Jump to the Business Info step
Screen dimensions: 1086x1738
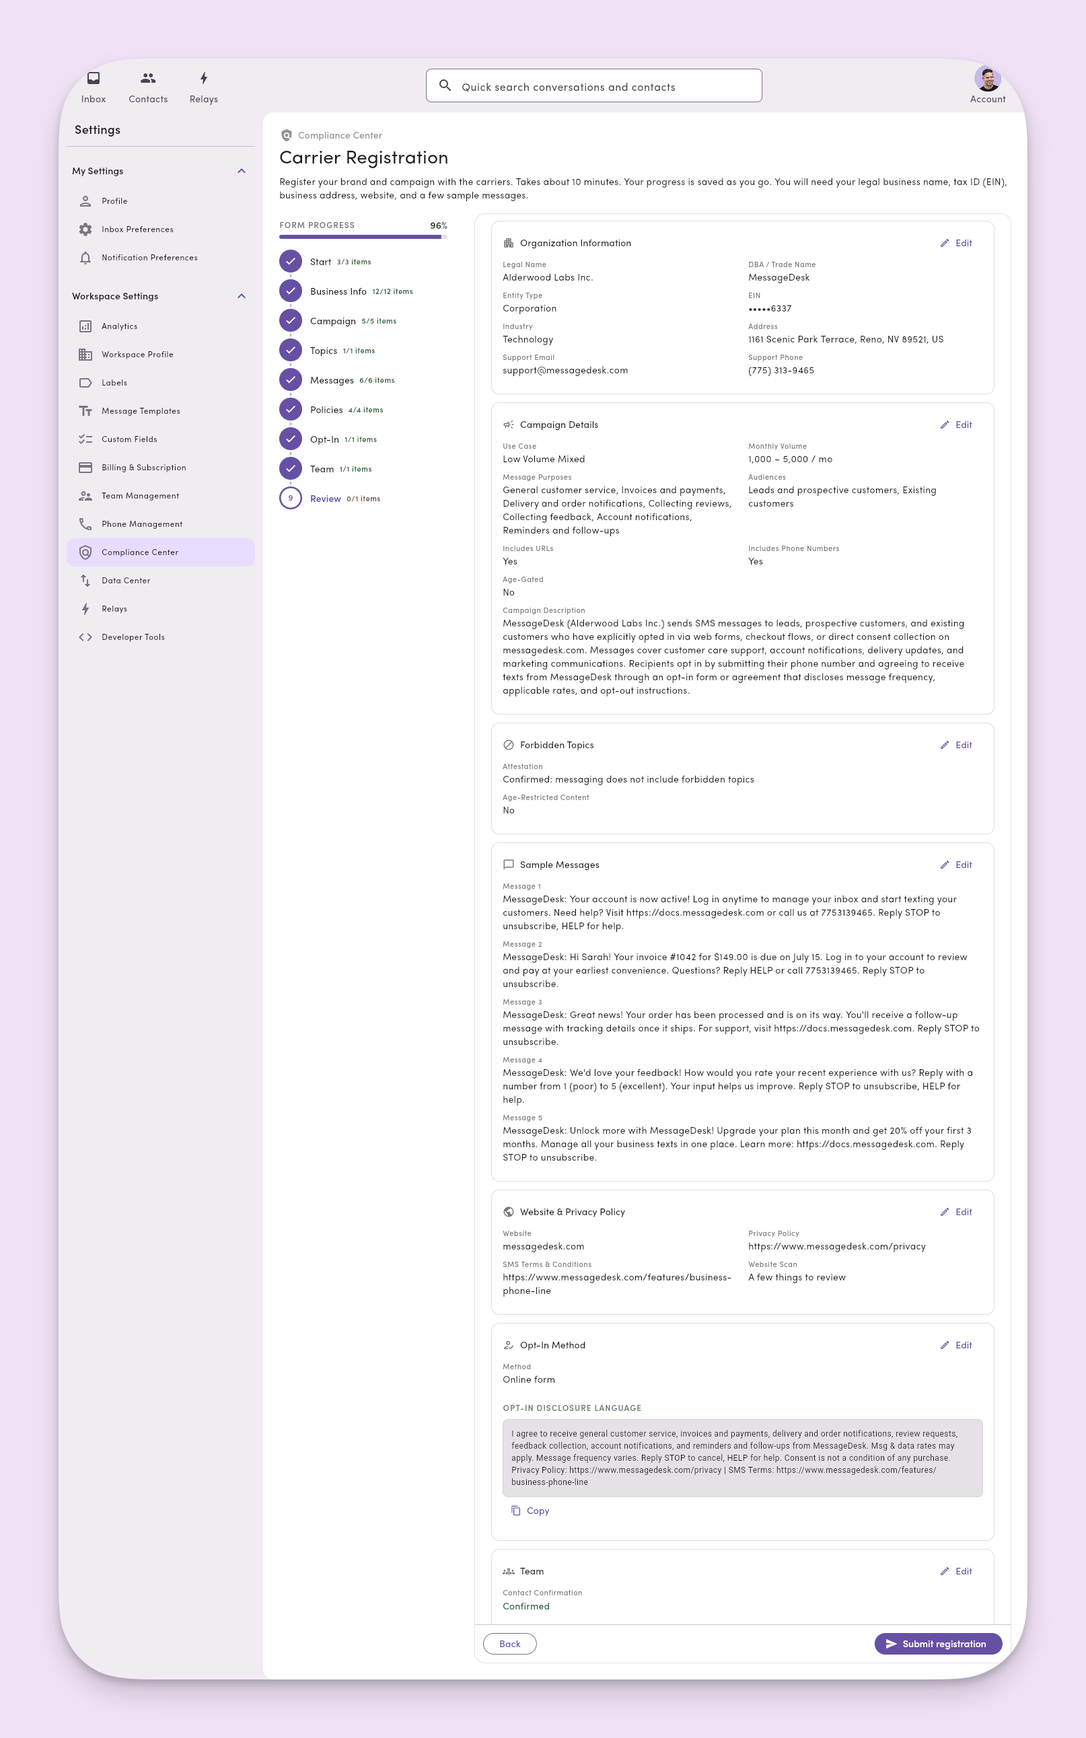[x=347, y=291]
